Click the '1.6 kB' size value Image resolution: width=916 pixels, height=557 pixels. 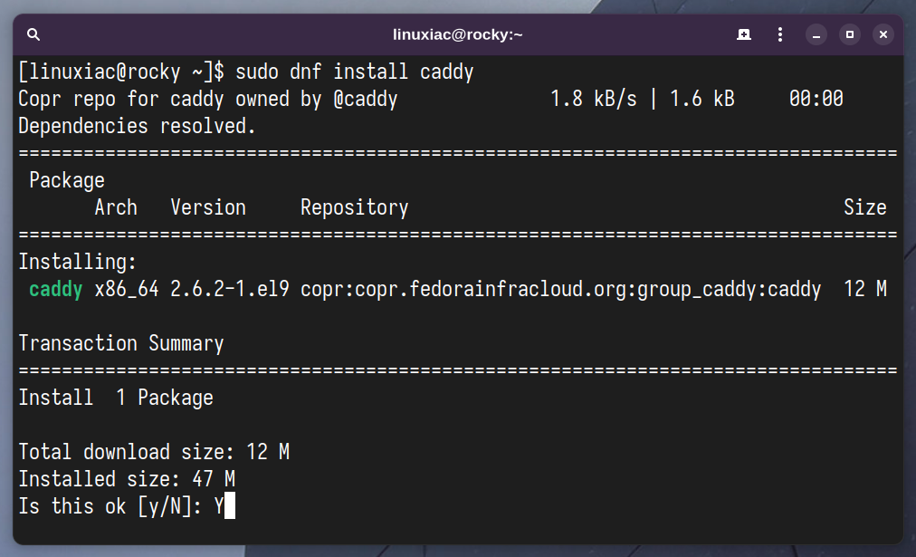click(701, 100)
